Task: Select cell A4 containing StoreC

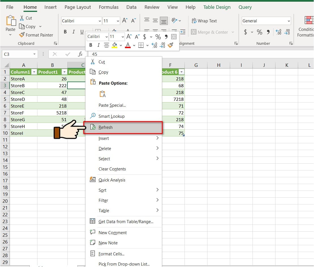Action: pos(24,93)
